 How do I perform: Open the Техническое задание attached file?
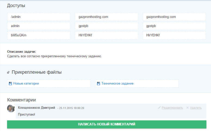click(x=117, y=83)
